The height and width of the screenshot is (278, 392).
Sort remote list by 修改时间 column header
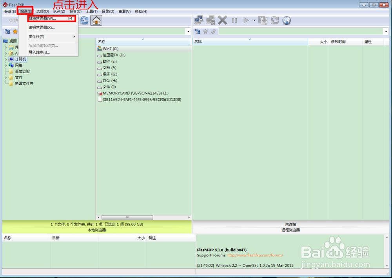(346, 42)
